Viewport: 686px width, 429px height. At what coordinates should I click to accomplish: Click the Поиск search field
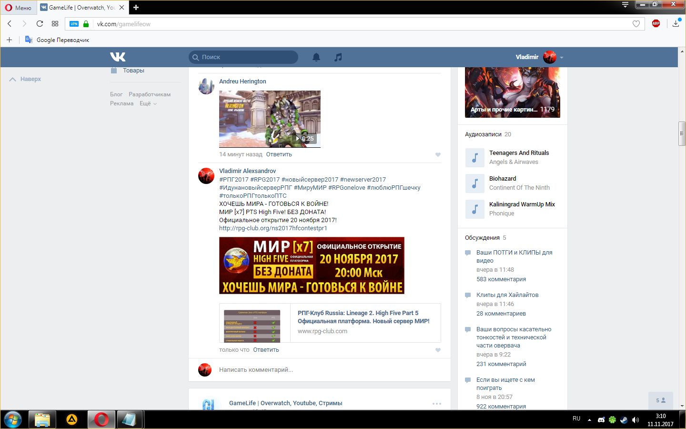coord(243,57)
